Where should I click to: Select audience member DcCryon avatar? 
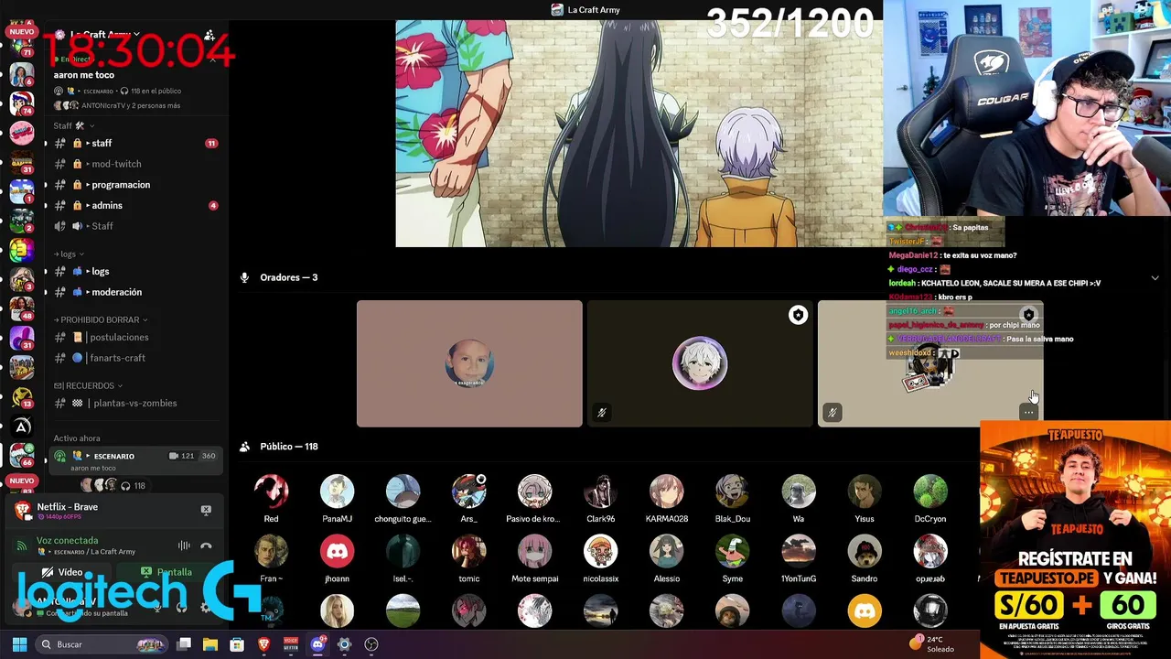(929, 492)
